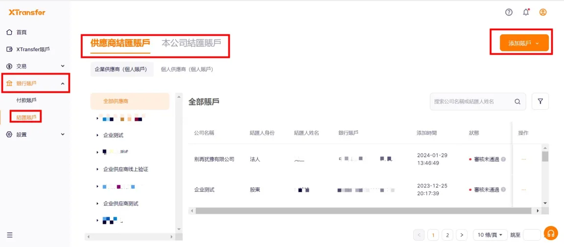
Task: Click the filter funnel icon
Action: (540, 102)
